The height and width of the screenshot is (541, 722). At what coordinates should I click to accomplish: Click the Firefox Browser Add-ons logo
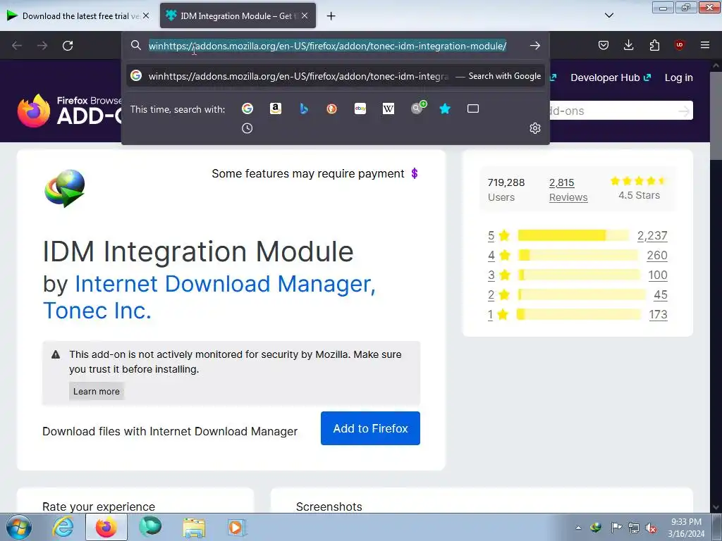click(x=69, y=111)
